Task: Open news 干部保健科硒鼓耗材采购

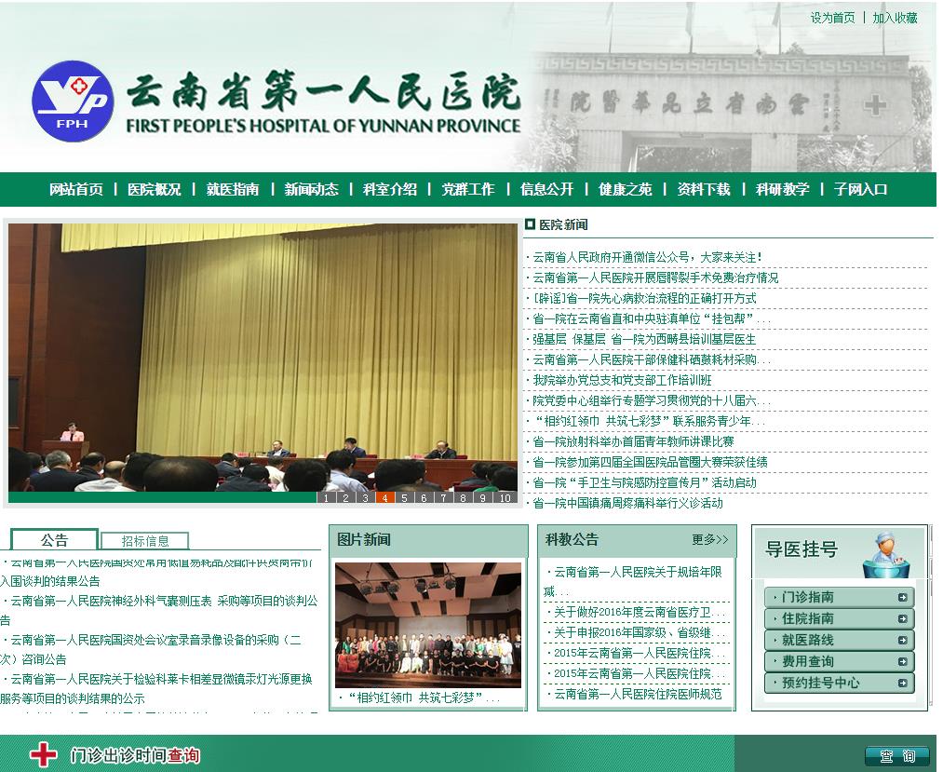Action: [x=652, y=359]
